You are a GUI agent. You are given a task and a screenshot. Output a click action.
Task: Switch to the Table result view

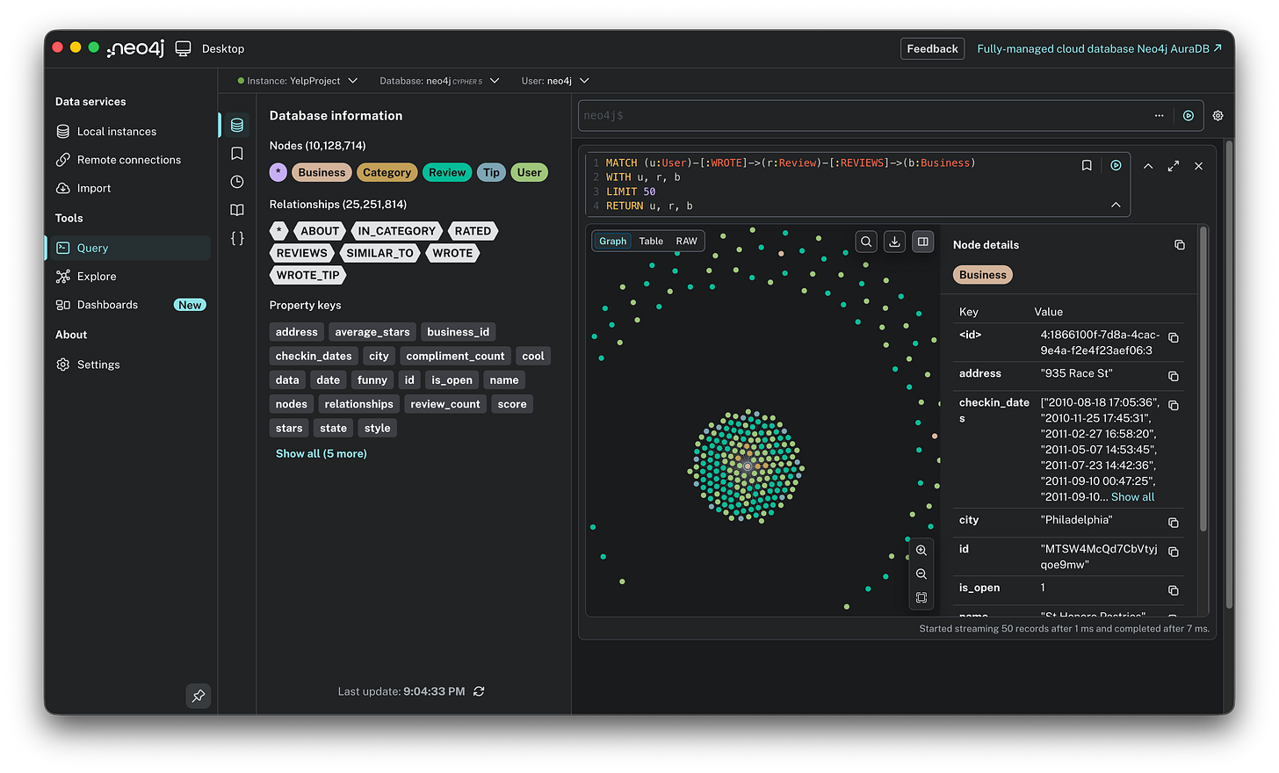pyautogui.click(x=651, y=241)
